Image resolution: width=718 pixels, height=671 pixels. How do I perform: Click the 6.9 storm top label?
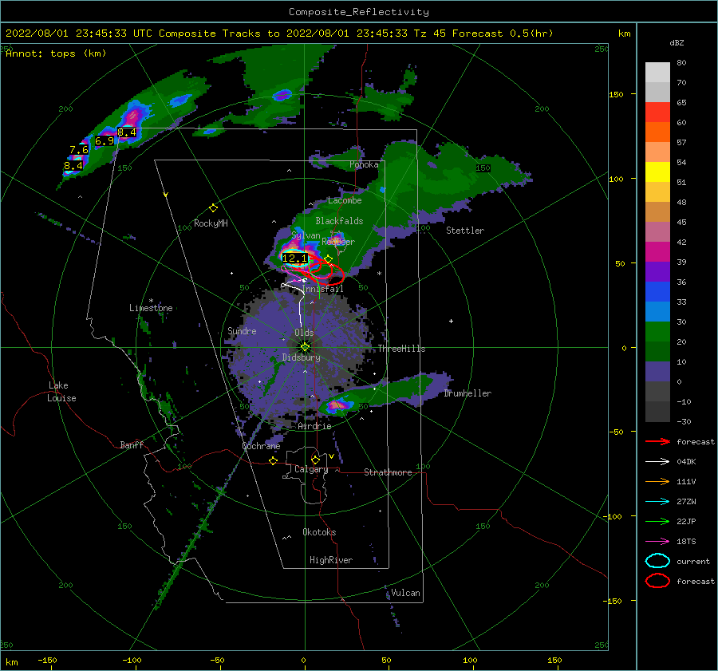coord(105,141)
